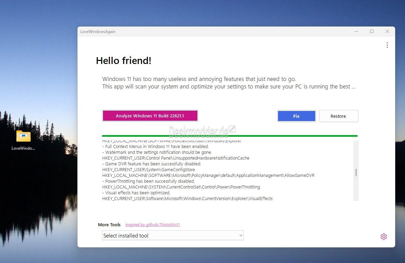Click the UnsupportedHardwareNotificationCache registry path
Screen dimensions: 405x263
(176, 158)
